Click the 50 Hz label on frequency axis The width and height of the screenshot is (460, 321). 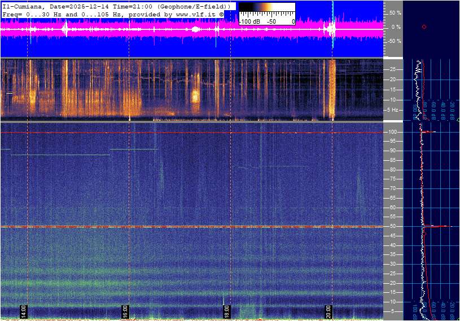pos(393,226)
